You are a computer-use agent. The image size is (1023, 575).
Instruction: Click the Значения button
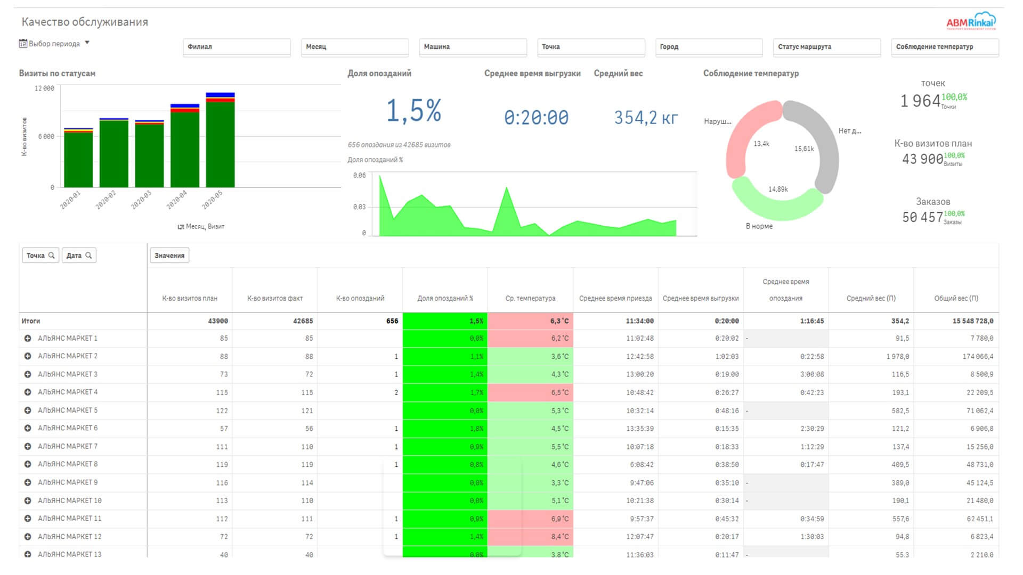tap(169, 256)
